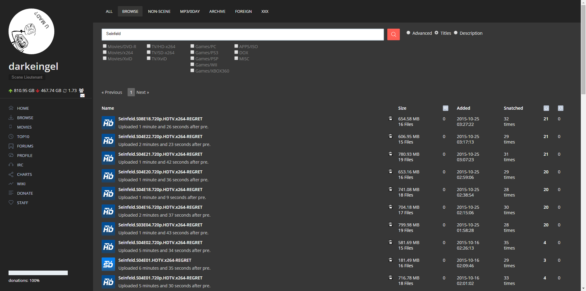Select the Advanced search radio button
The height and width of the screenshot is (291, 586).
(408, 33)
